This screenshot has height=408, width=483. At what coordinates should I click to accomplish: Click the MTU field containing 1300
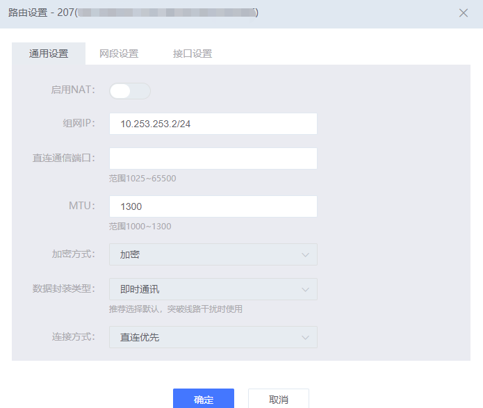(213, 206)
